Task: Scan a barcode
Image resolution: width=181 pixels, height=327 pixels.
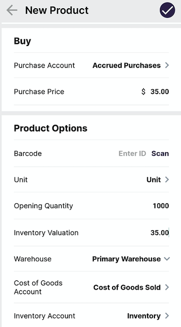Action: click(x=160, y=154)
